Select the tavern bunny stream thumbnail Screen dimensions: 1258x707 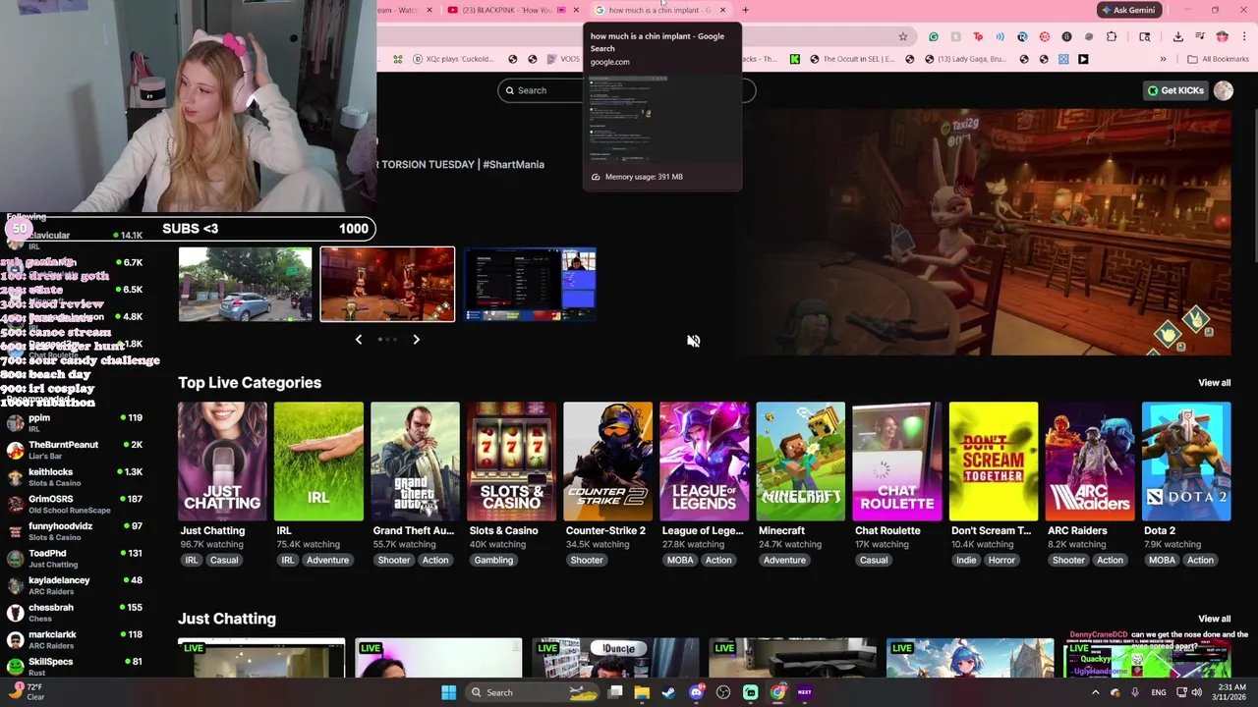pos(387,285)
